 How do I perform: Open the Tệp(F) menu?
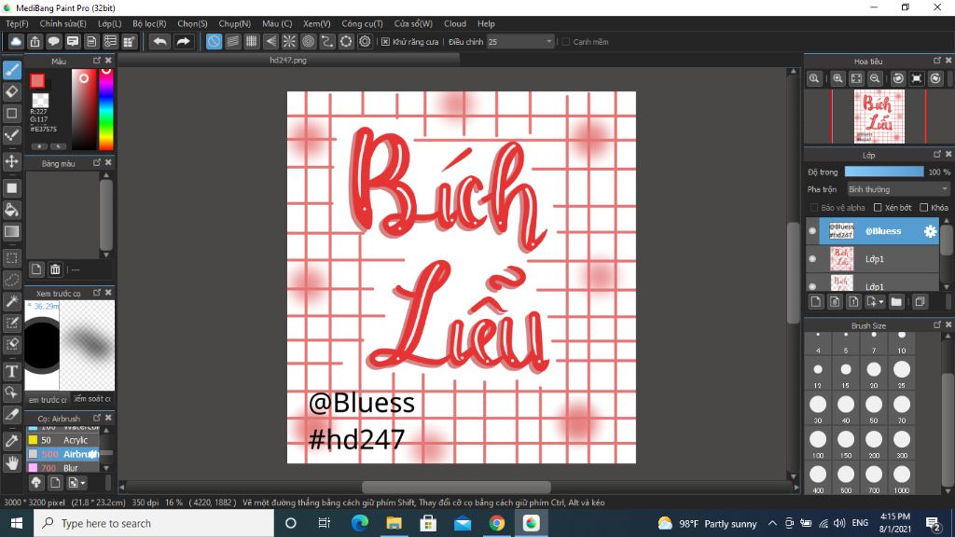[17, 23]
